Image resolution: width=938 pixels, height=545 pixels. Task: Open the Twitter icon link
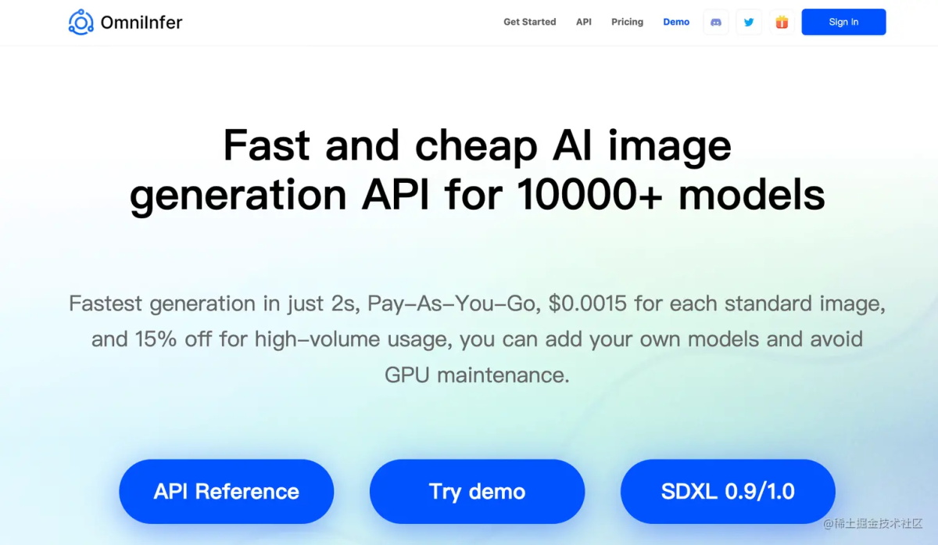click(x=749, y=22)
